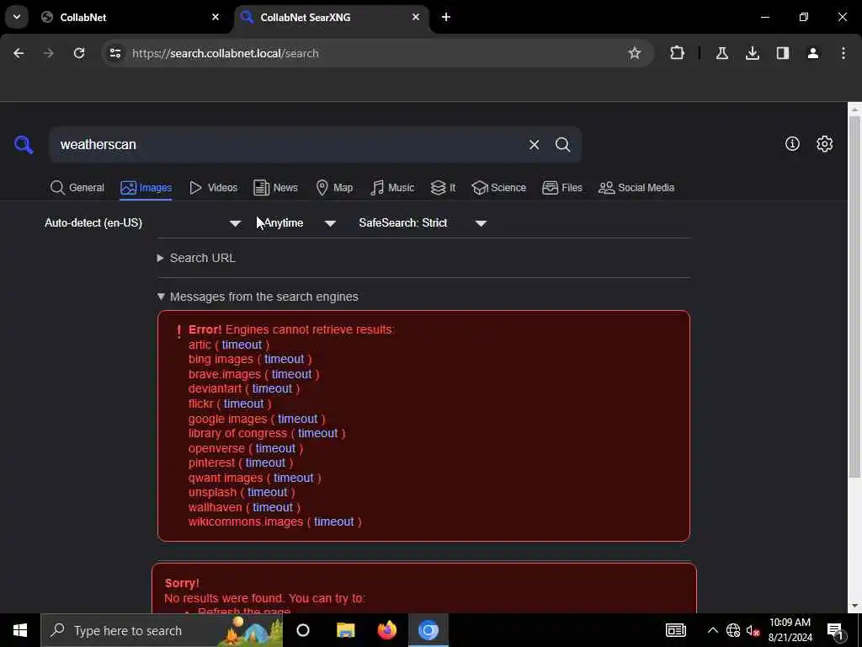Open browser extensions menu
Screen dimensions: 862x647
pyautogui.click(x=678, y=53)
